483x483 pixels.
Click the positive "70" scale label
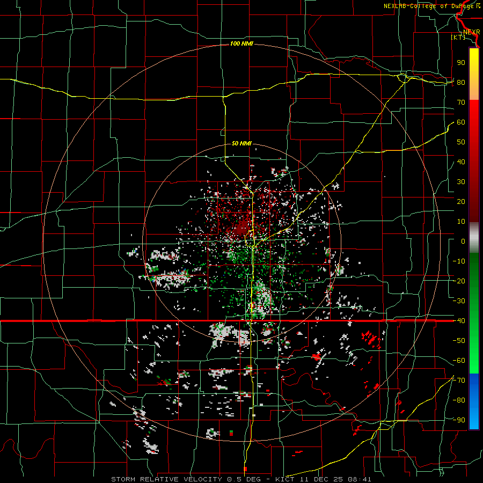click(x=461, y=103)
